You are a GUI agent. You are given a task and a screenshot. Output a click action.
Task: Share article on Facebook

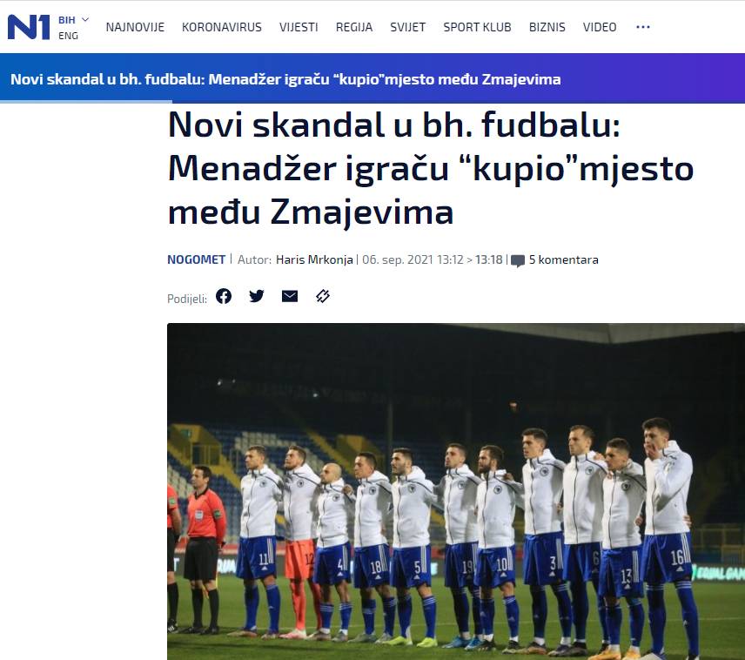pos(224,296)
